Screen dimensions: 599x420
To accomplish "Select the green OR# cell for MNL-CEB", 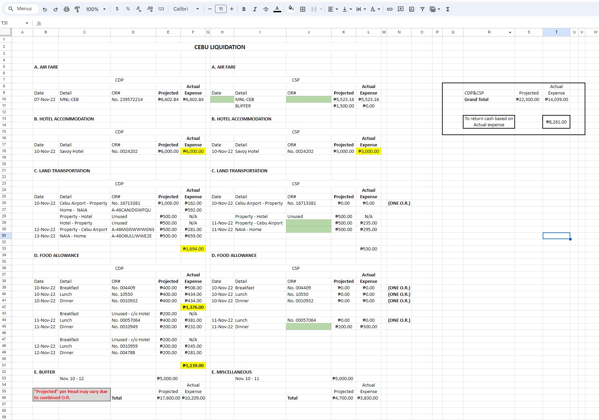I will pos(309,100).
